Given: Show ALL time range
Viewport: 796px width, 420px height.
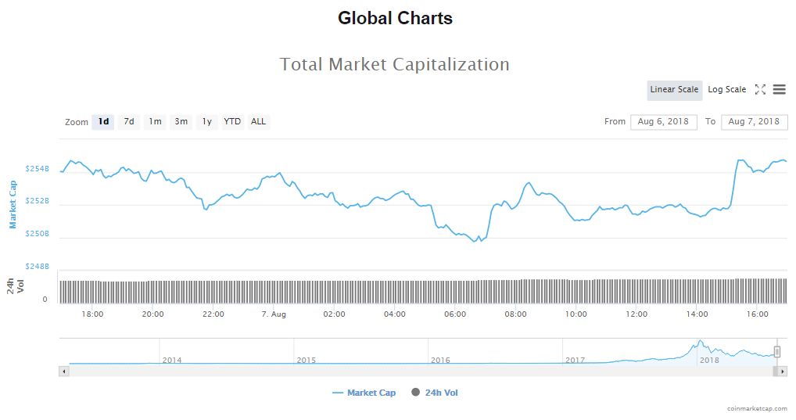Looking at the screenshot, I should (258, 122).
